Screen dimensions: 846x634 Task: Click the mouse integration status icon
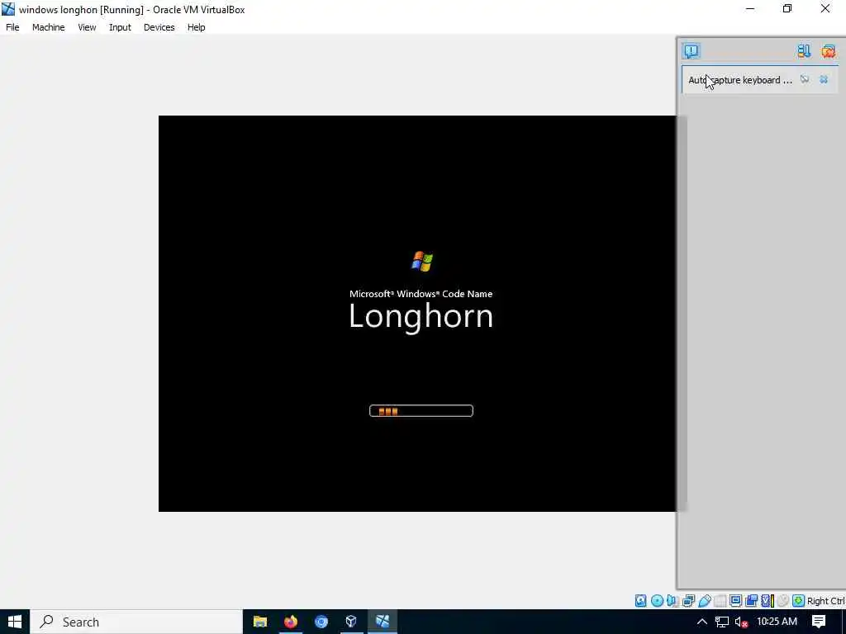click(x=783, y=601)
